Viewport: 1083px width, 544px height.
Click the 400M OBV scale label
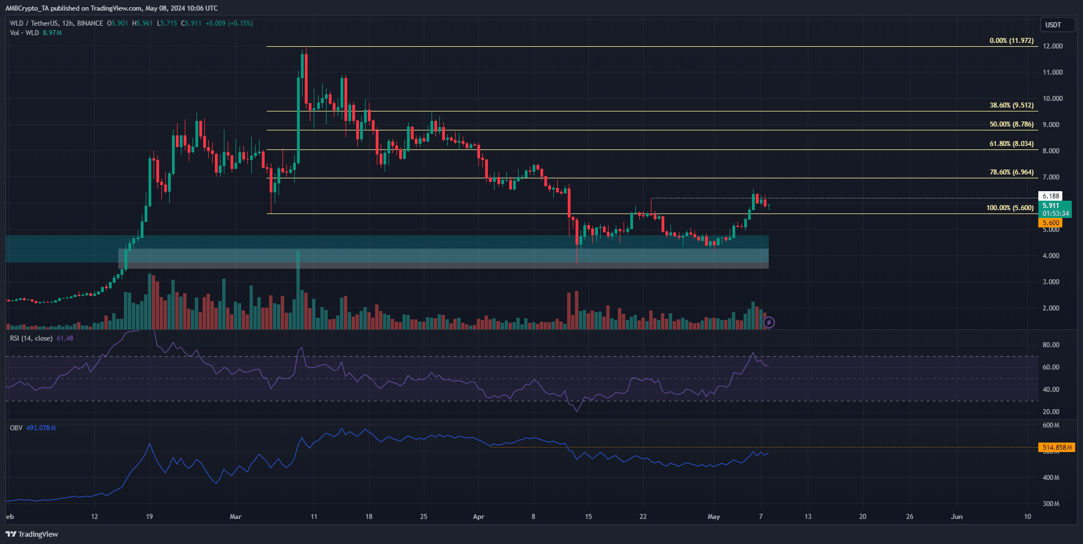pos(1051,478)
